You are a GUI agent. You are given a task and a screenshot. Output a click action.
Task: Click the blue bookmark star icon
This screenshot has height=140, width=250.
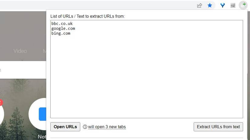[210, 5]
